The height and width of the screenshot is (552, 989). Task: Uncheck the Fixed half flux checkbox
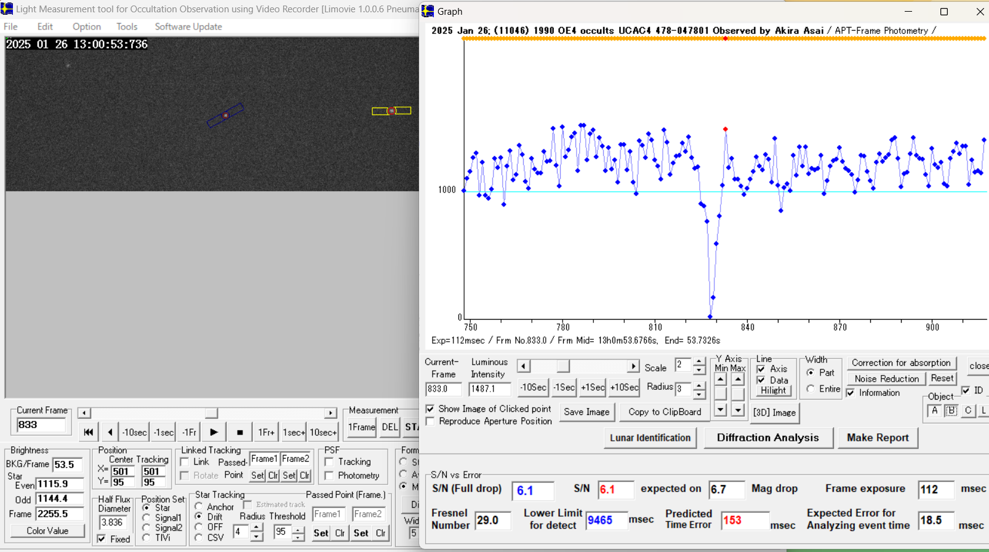(102, 539)
